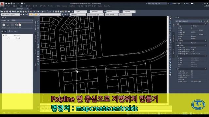
Task: Click the Select Objects icon in Properties palette
Action: pos(204,21)
